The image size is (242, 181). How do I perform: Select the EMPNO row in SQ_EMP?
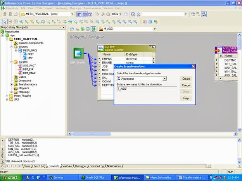(x=126, y=59)
